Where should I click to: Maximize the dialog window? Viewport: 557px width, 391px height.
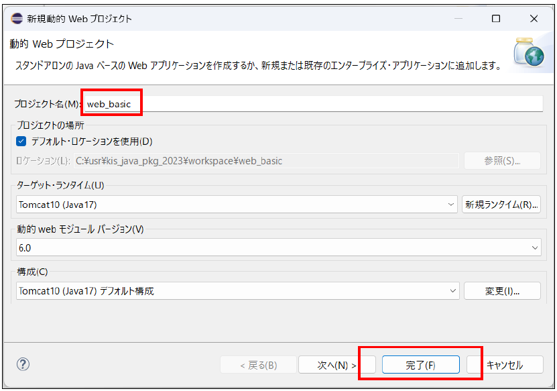point(496,18)
